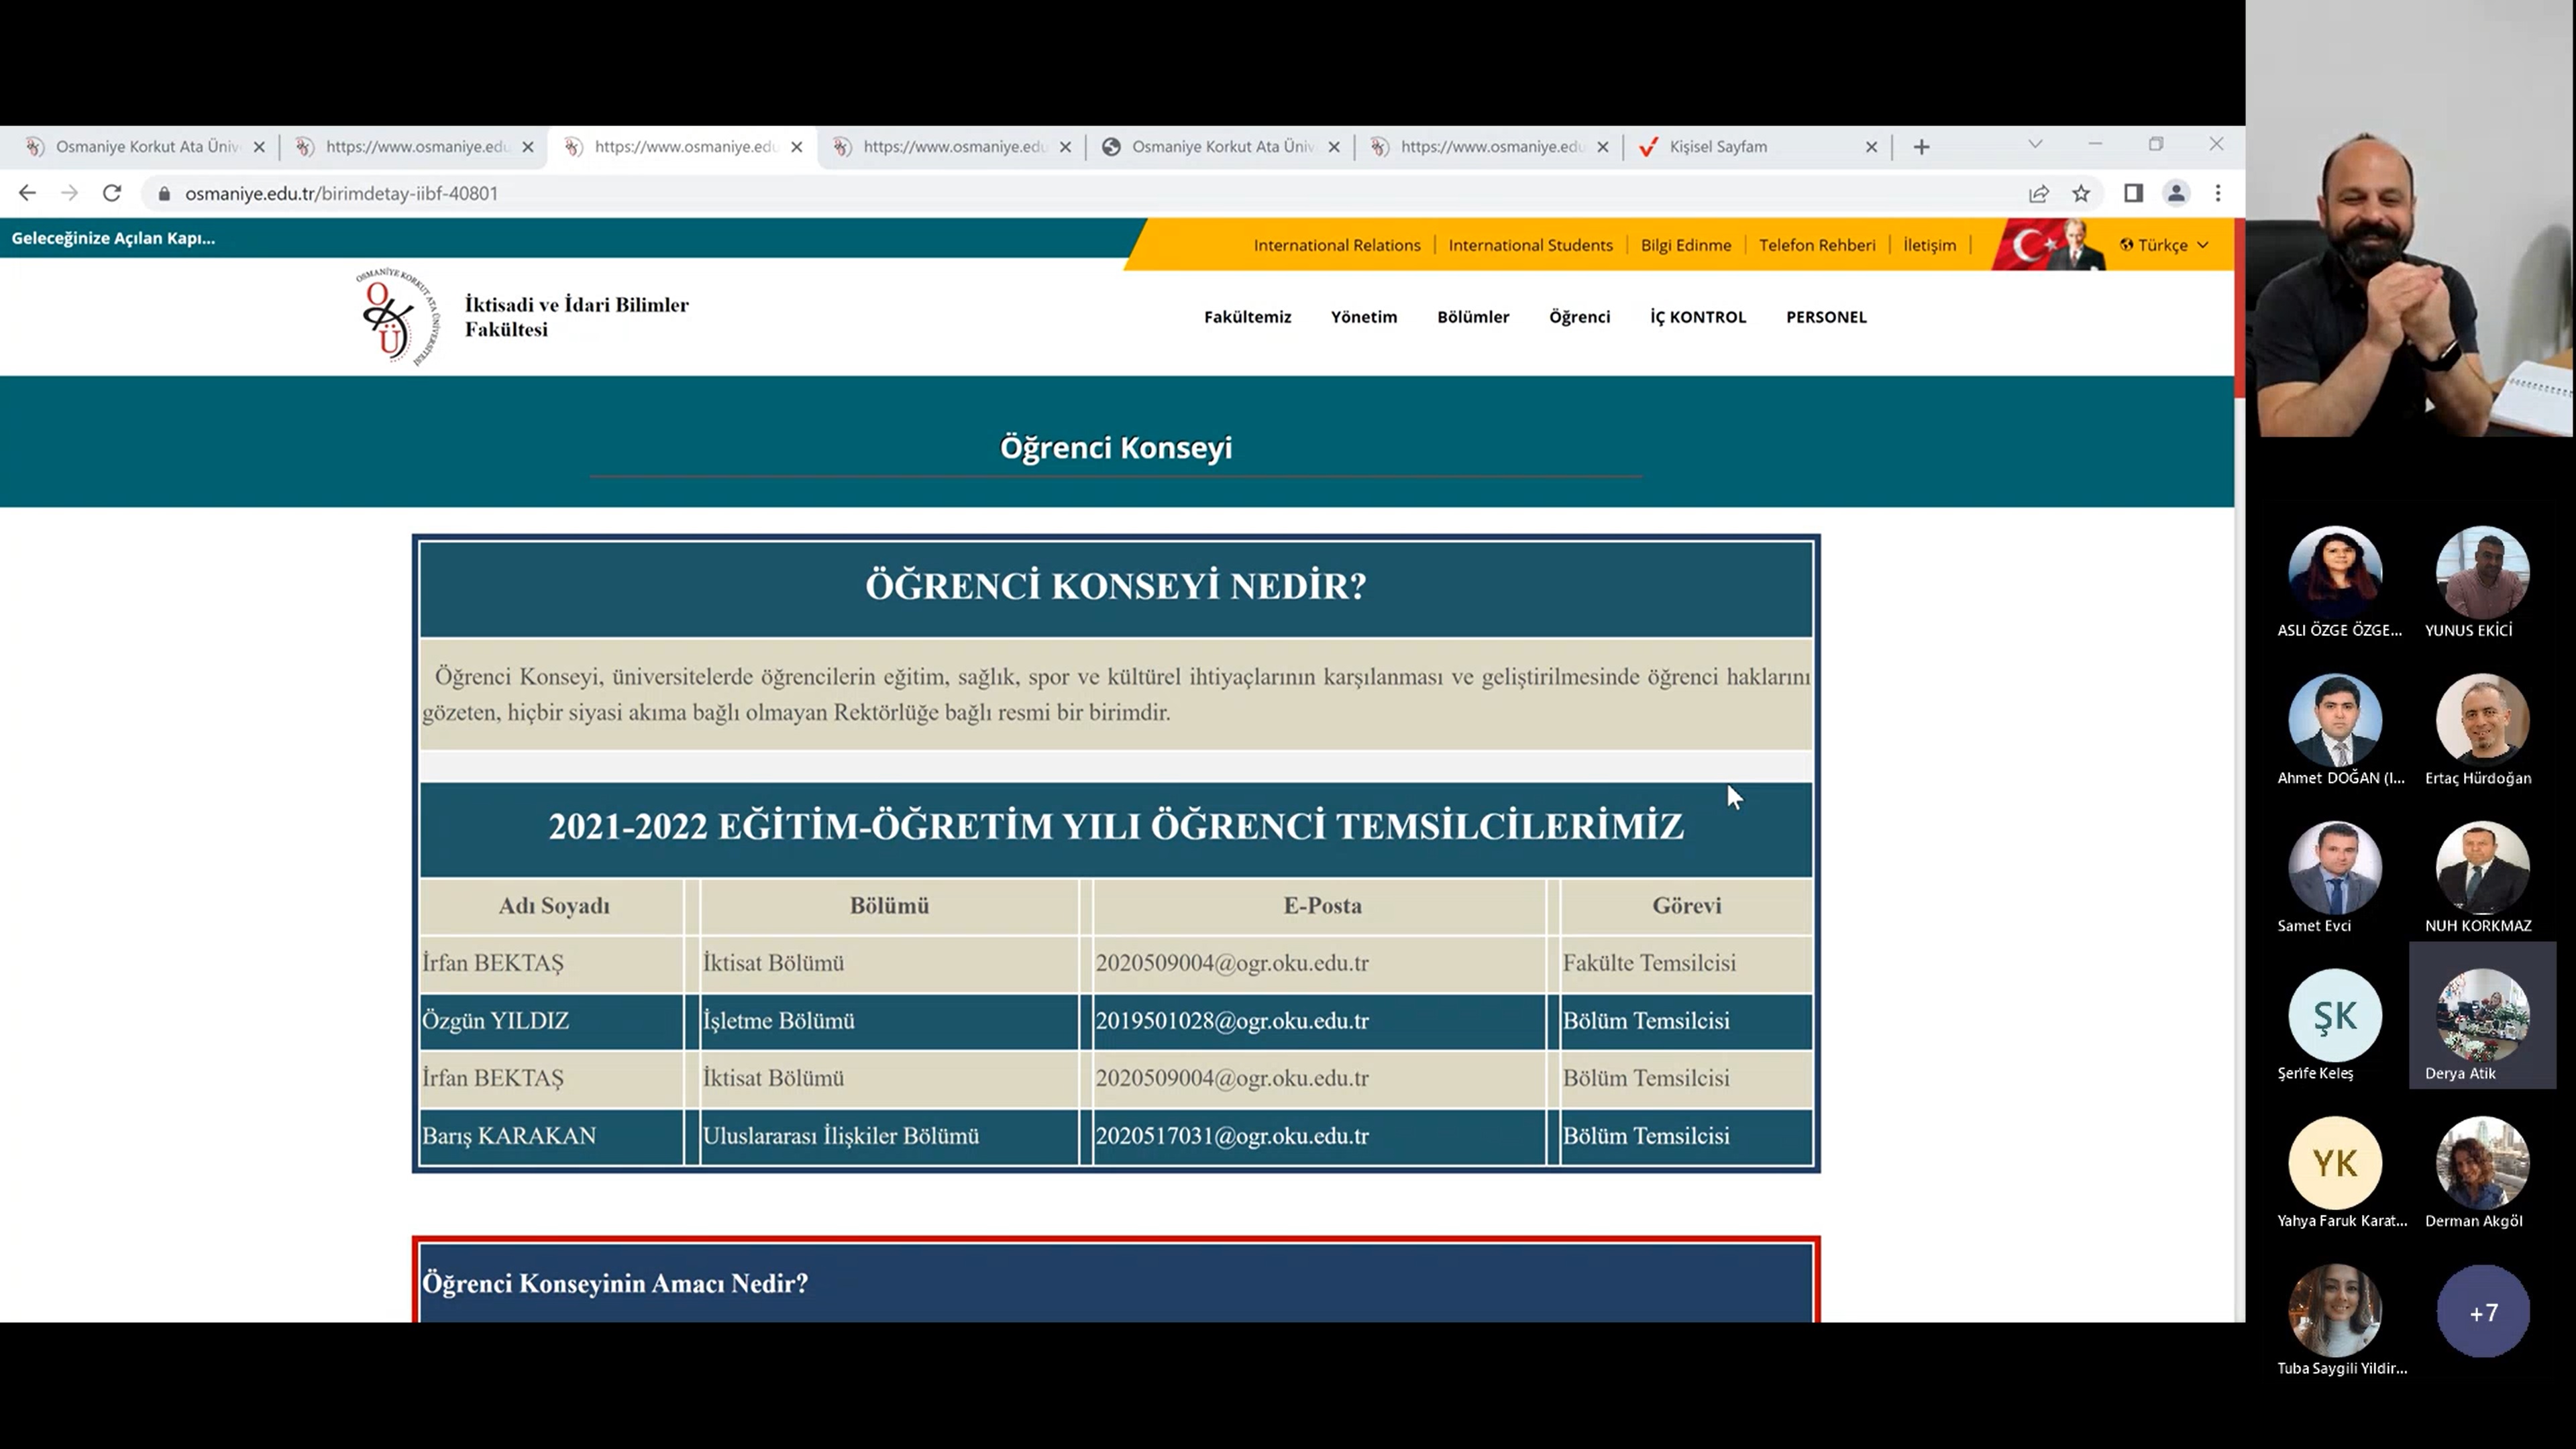Click the padlock site info icon
2576x1449 pixels.
pos(164,194)
